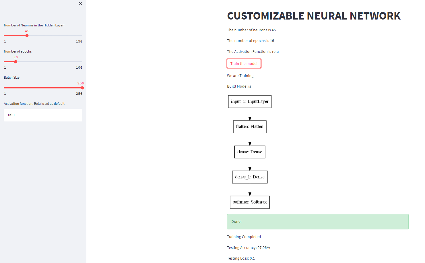Click the CUSTOMIZABLE NEURAL NETWORK heading
This screenshot has width=425, height=263.
pyautogui.click(x=314, y=16)
